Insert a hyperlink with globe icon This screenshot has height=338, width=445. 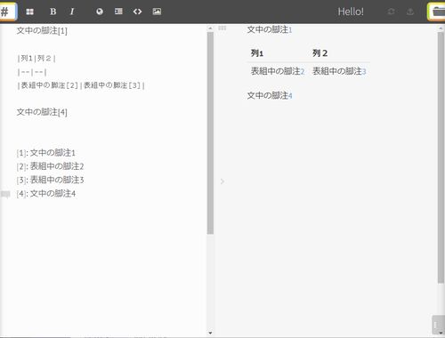[x=100, y=12]
